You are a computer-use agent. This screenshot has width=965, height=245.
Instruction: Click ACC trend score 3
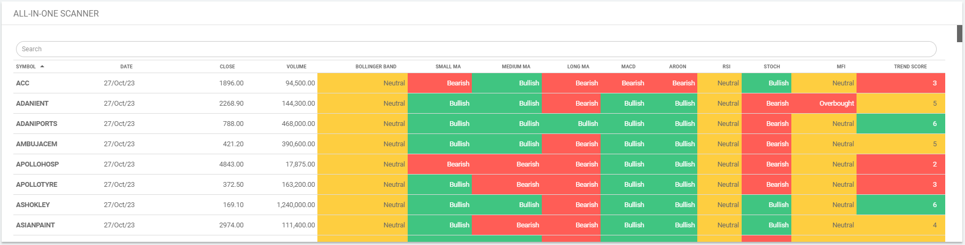click(901, 83)
